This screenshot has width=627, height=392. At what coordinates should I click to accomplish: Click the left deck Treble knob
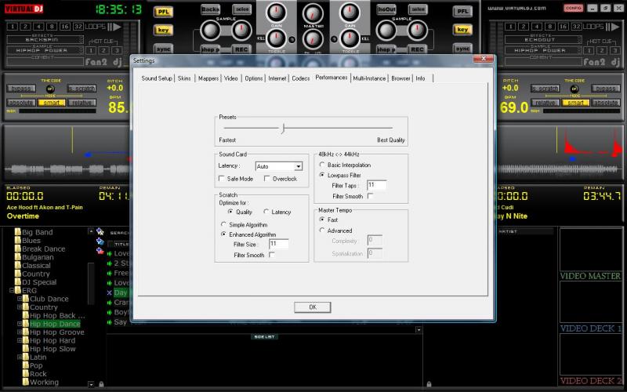(277, 38)
